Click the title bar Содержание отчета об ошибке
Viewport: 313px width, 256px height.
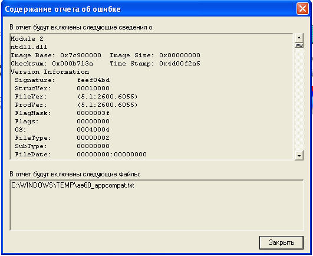pyautogui.click(x=62, y=9)
